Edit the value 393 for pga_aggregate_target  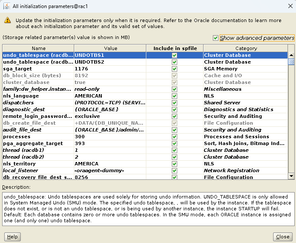110,144
